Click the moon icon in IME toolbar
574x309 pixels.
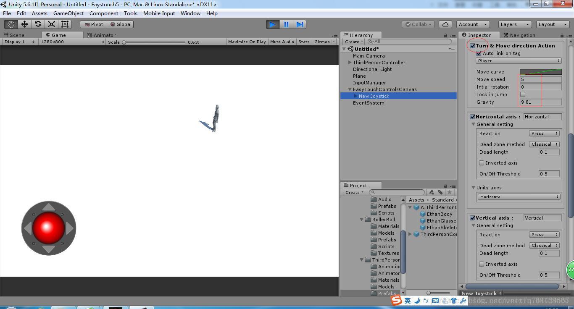tap(417, 301)
